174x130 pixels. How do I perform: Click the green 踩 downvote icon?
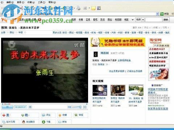[x=23, y=115]
